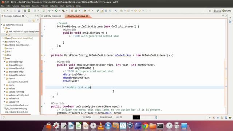Collapse the layout folder

pos(5,78)
